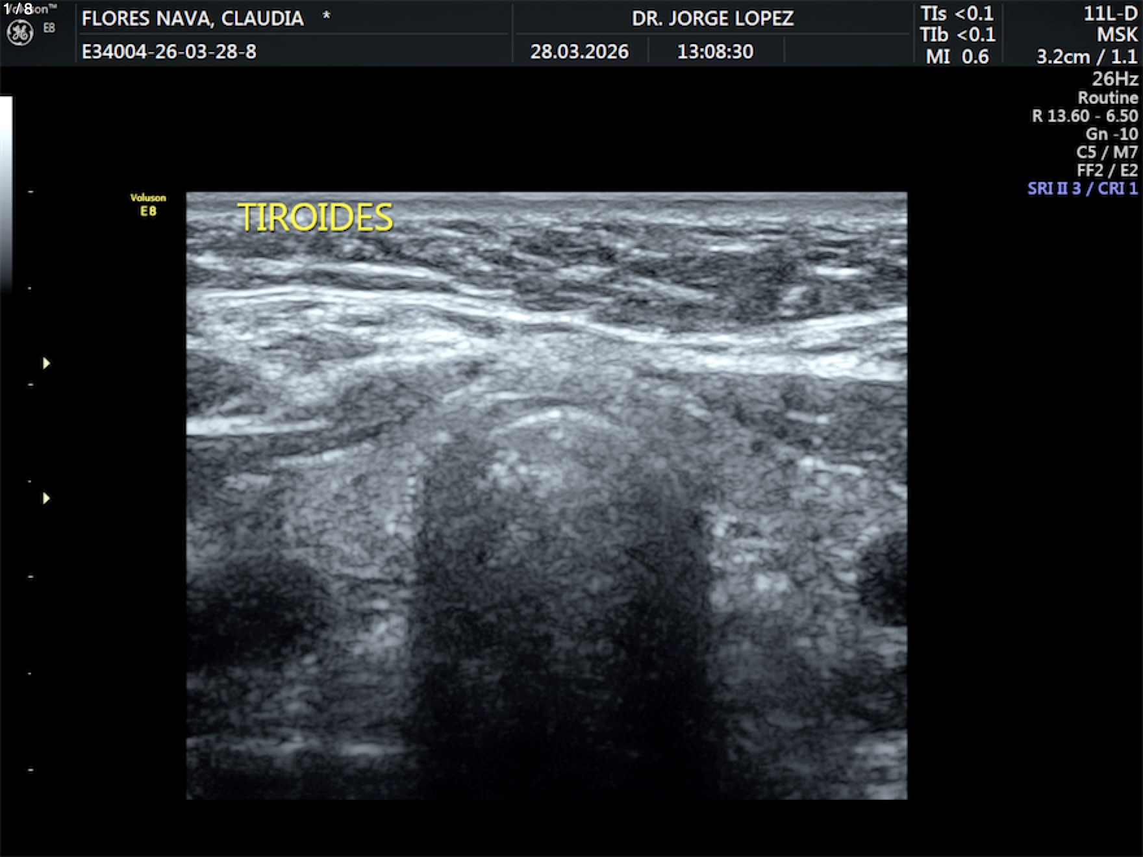Click the exam date 28.03.2026
1143x857 pixels.
click(579, 51)
